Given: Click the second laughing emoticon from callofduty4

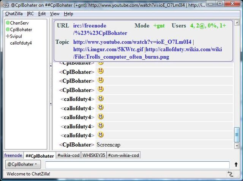Looking at the screenshot, I should pyautogui.click(x=101, y=108).
